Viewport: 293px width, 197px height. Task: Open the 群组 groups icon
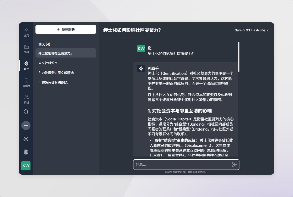tap(26, 99)
